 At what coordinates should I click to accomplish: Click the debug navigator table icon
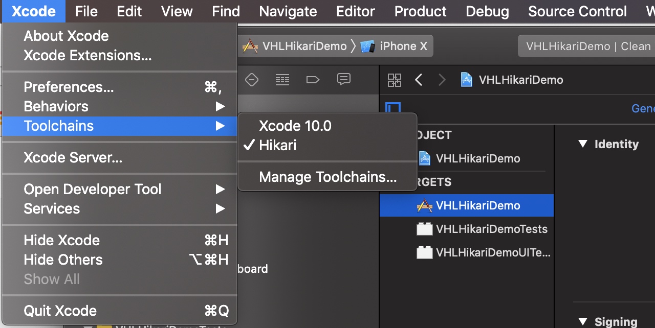tap(282, 79)
